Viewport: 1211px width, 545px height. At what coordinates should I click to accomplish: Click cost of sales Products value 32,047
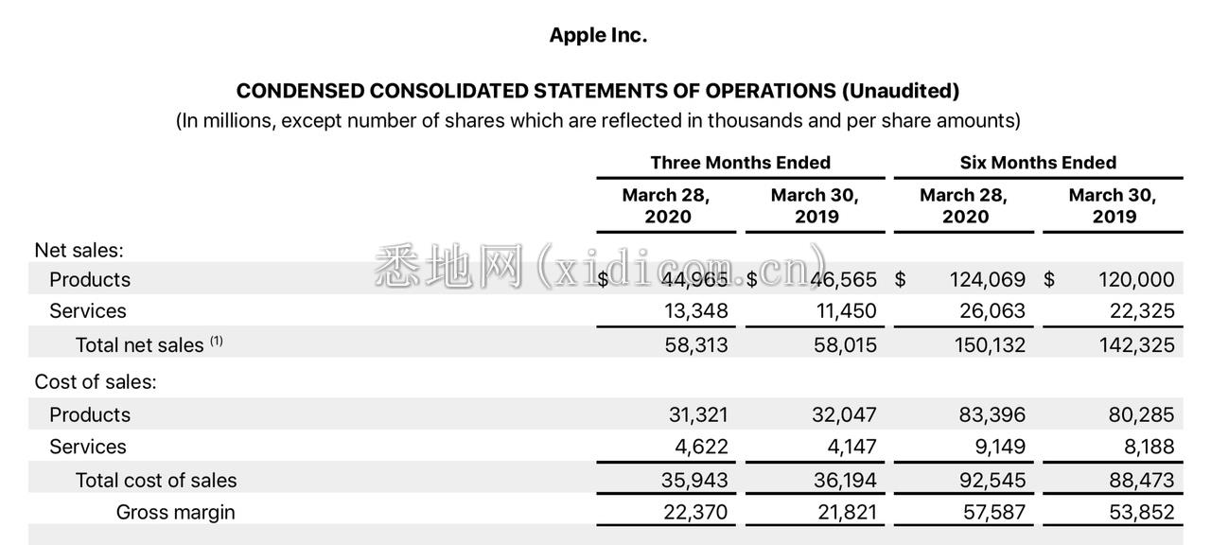point(845,415)
